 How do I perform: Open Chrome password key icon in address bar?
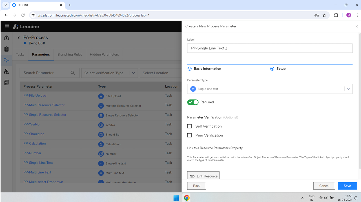317,15
